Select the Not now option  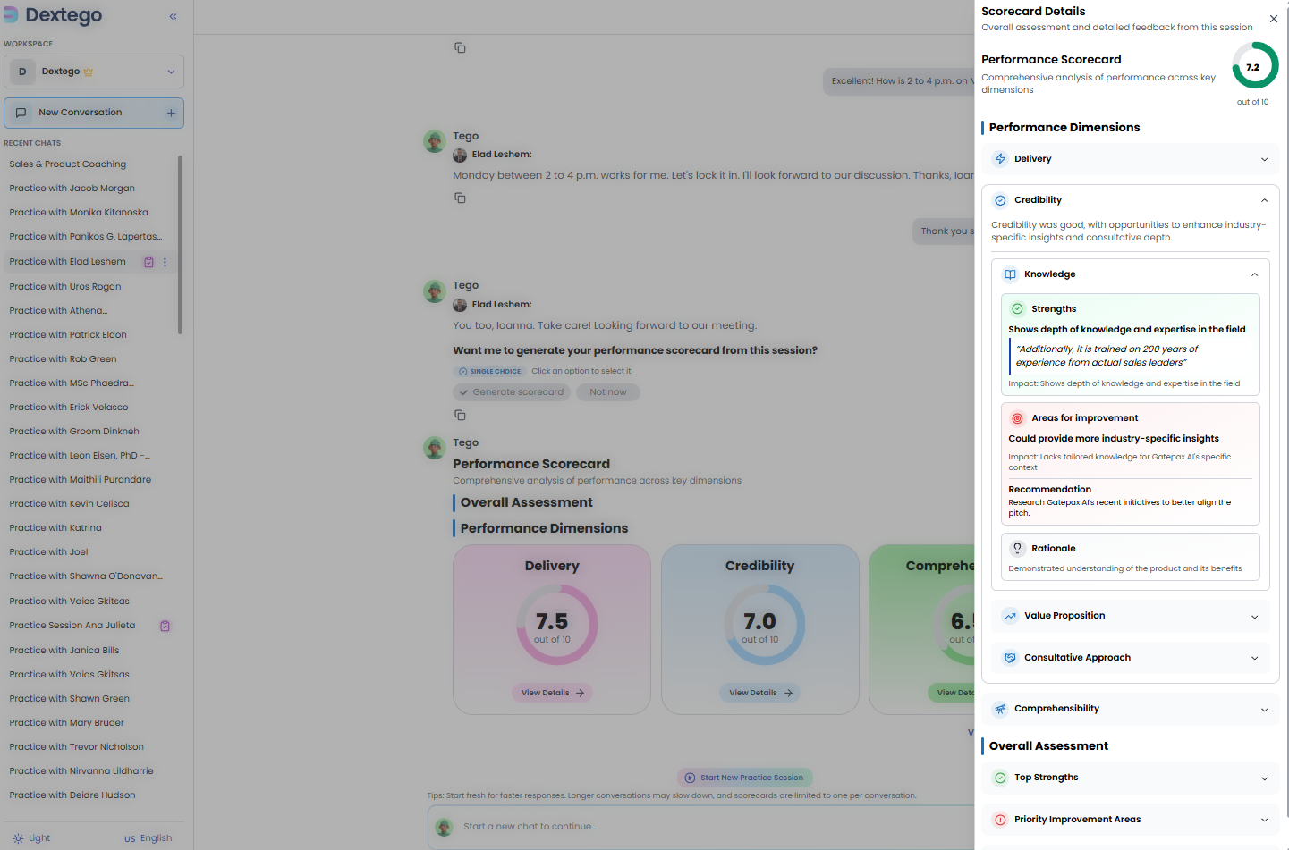click(x=608, y=392)
